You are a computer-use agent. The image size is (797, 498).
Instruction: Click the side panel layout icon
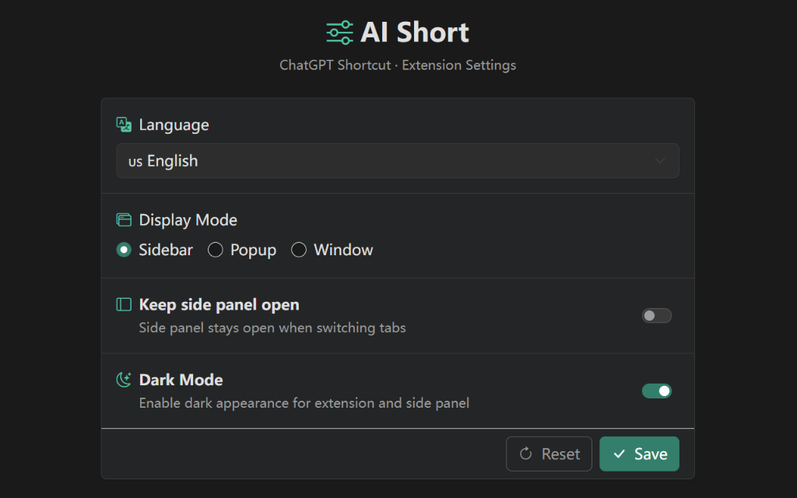(124, 304)
